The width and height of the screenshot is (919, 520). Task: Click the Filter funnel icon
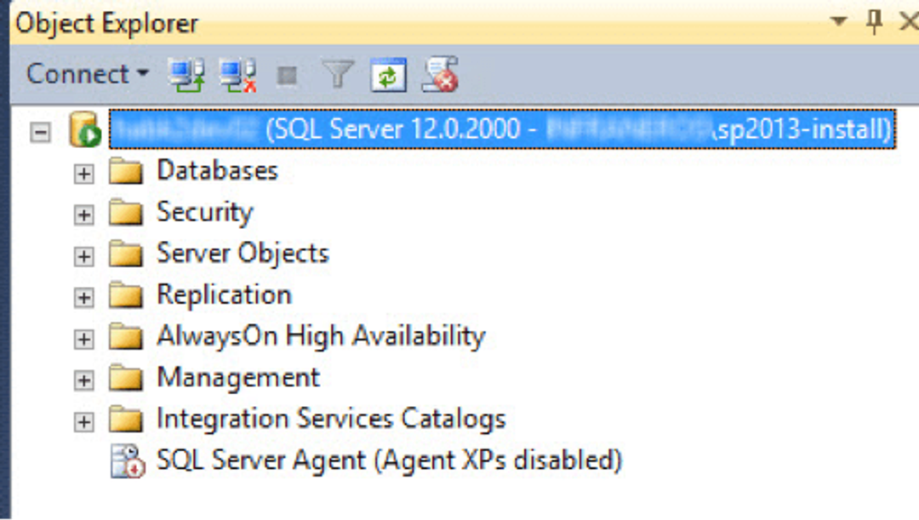338,75
